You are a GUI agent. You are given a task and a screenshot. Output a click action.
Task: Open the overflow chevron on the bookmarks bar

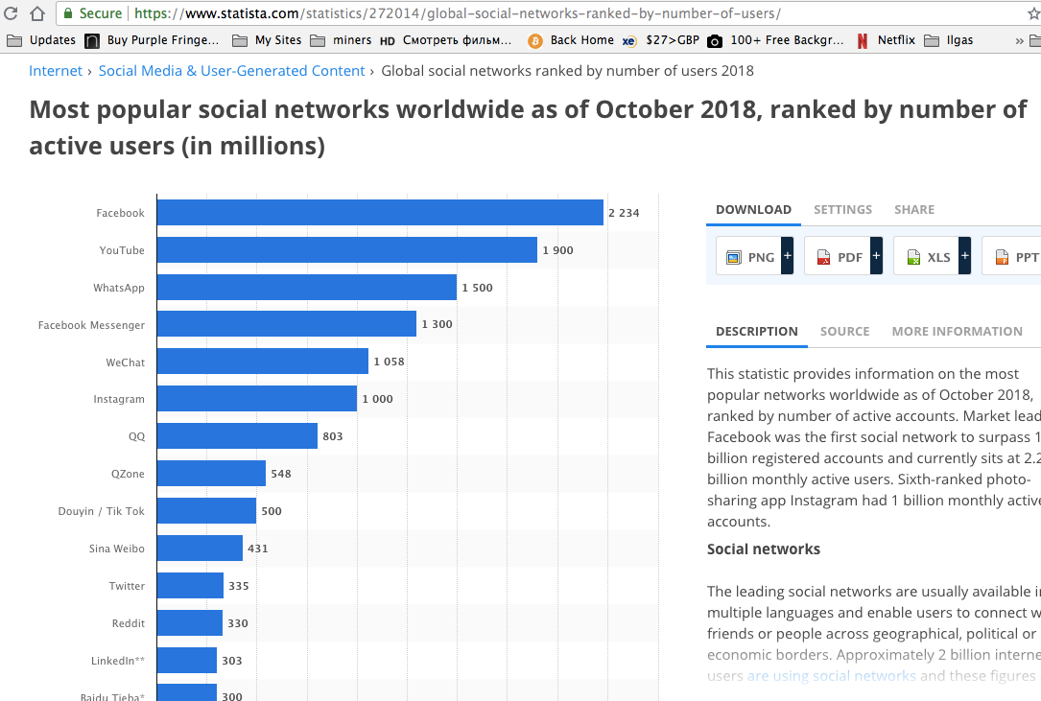(x=1019, y=40)
